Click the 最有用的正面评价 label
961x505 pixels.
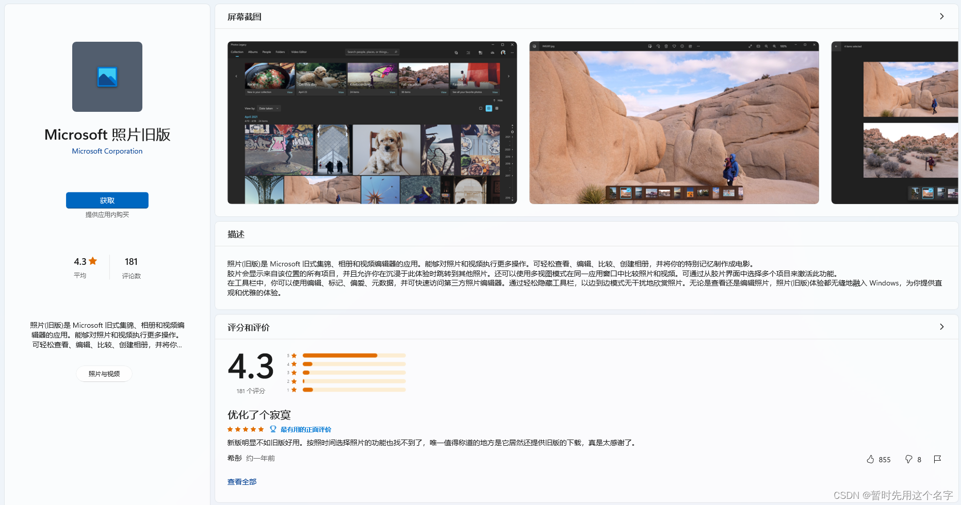click(306, 429)
